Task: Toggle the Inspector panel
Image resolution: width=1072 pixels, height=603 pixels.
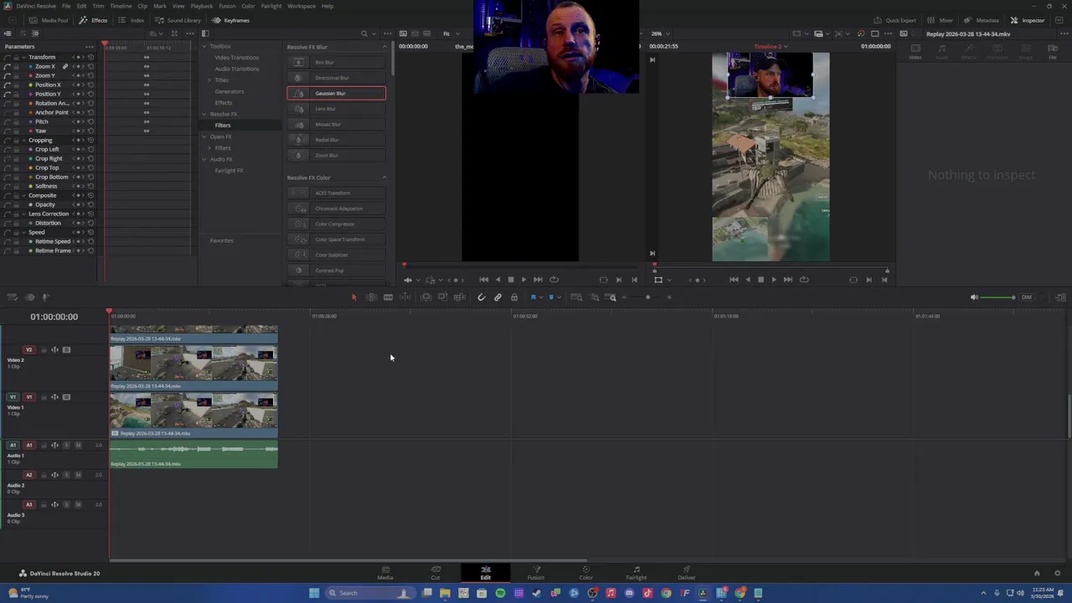Action: [1028, 20]
